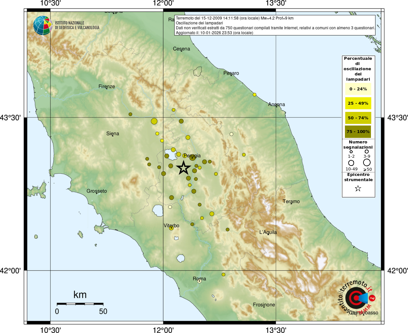The height and width of the screenshot is (333, 408).
Task: Click the 25 - 49% legend swatch
Action: pyautogui.click(x=358, y=103)
